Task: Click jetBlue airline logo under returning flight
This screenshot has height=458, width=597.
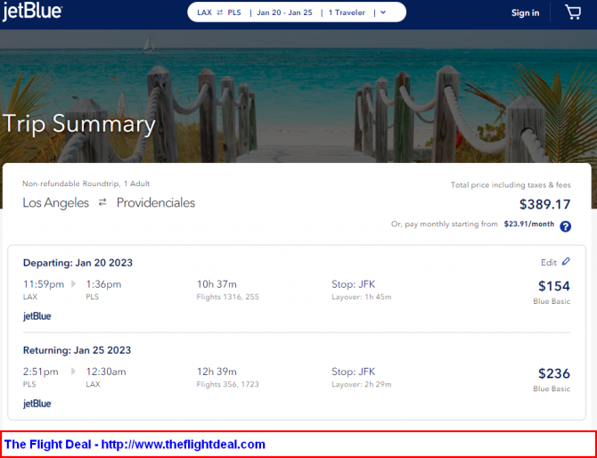Action: 37,404
